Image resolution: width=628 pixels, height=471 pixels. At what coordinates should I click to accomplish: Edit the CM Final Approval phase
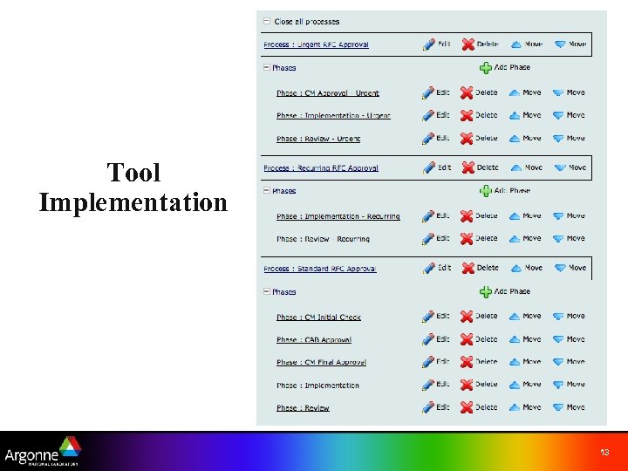(x=435, y=362)
